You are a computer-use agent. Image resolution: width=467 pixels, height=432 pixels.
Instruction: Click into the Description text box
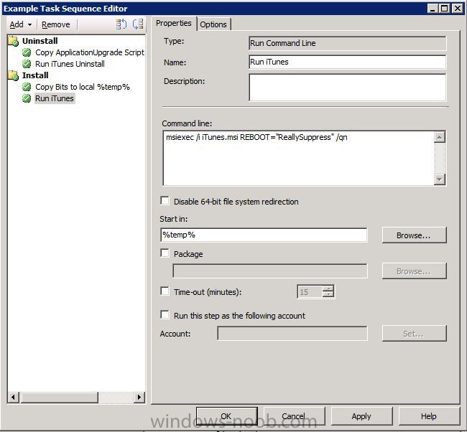[347, 88]
